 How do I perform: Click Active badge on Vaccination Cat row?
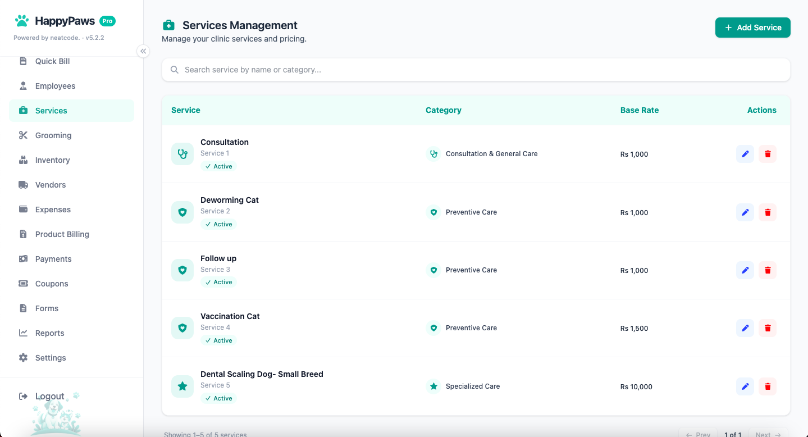tap(218, 340)
